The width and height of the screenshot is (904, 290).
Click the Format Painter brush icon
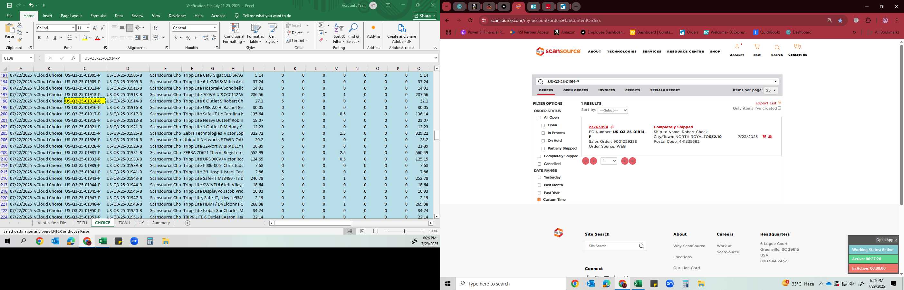click(20, 40)
